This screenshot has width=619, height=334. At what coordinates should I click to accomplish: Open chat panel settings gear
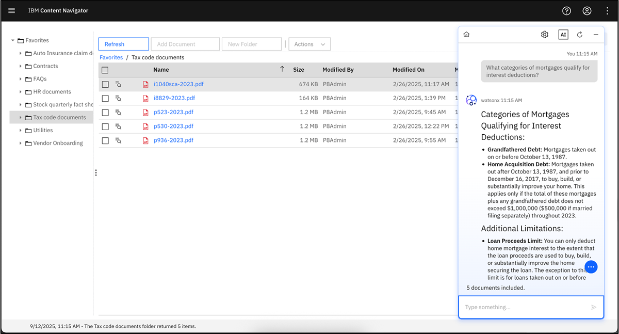pyautogui.click(x=545, y=35)
